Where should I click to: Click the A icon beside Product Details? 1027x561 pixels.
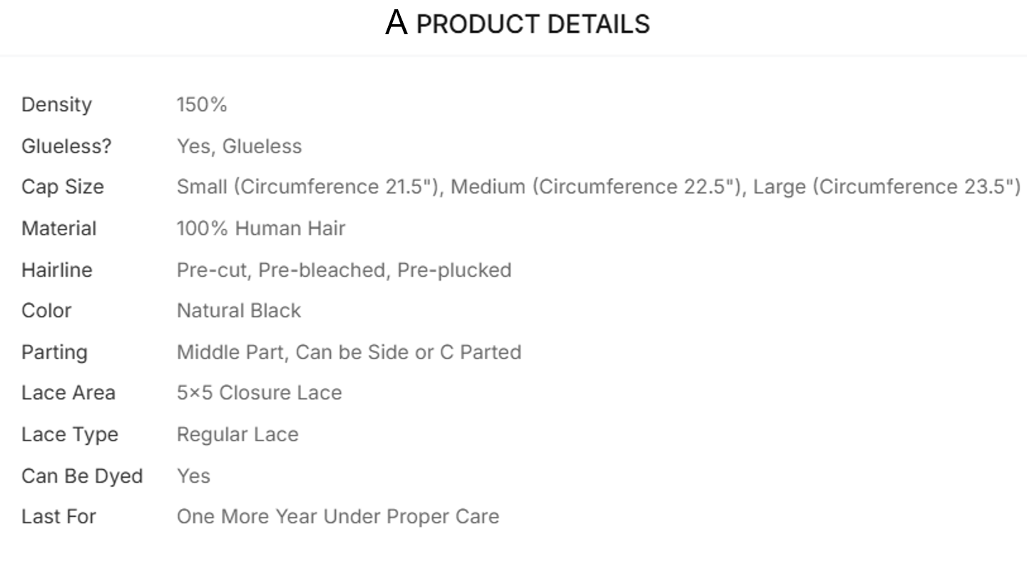tap(396, 24)
